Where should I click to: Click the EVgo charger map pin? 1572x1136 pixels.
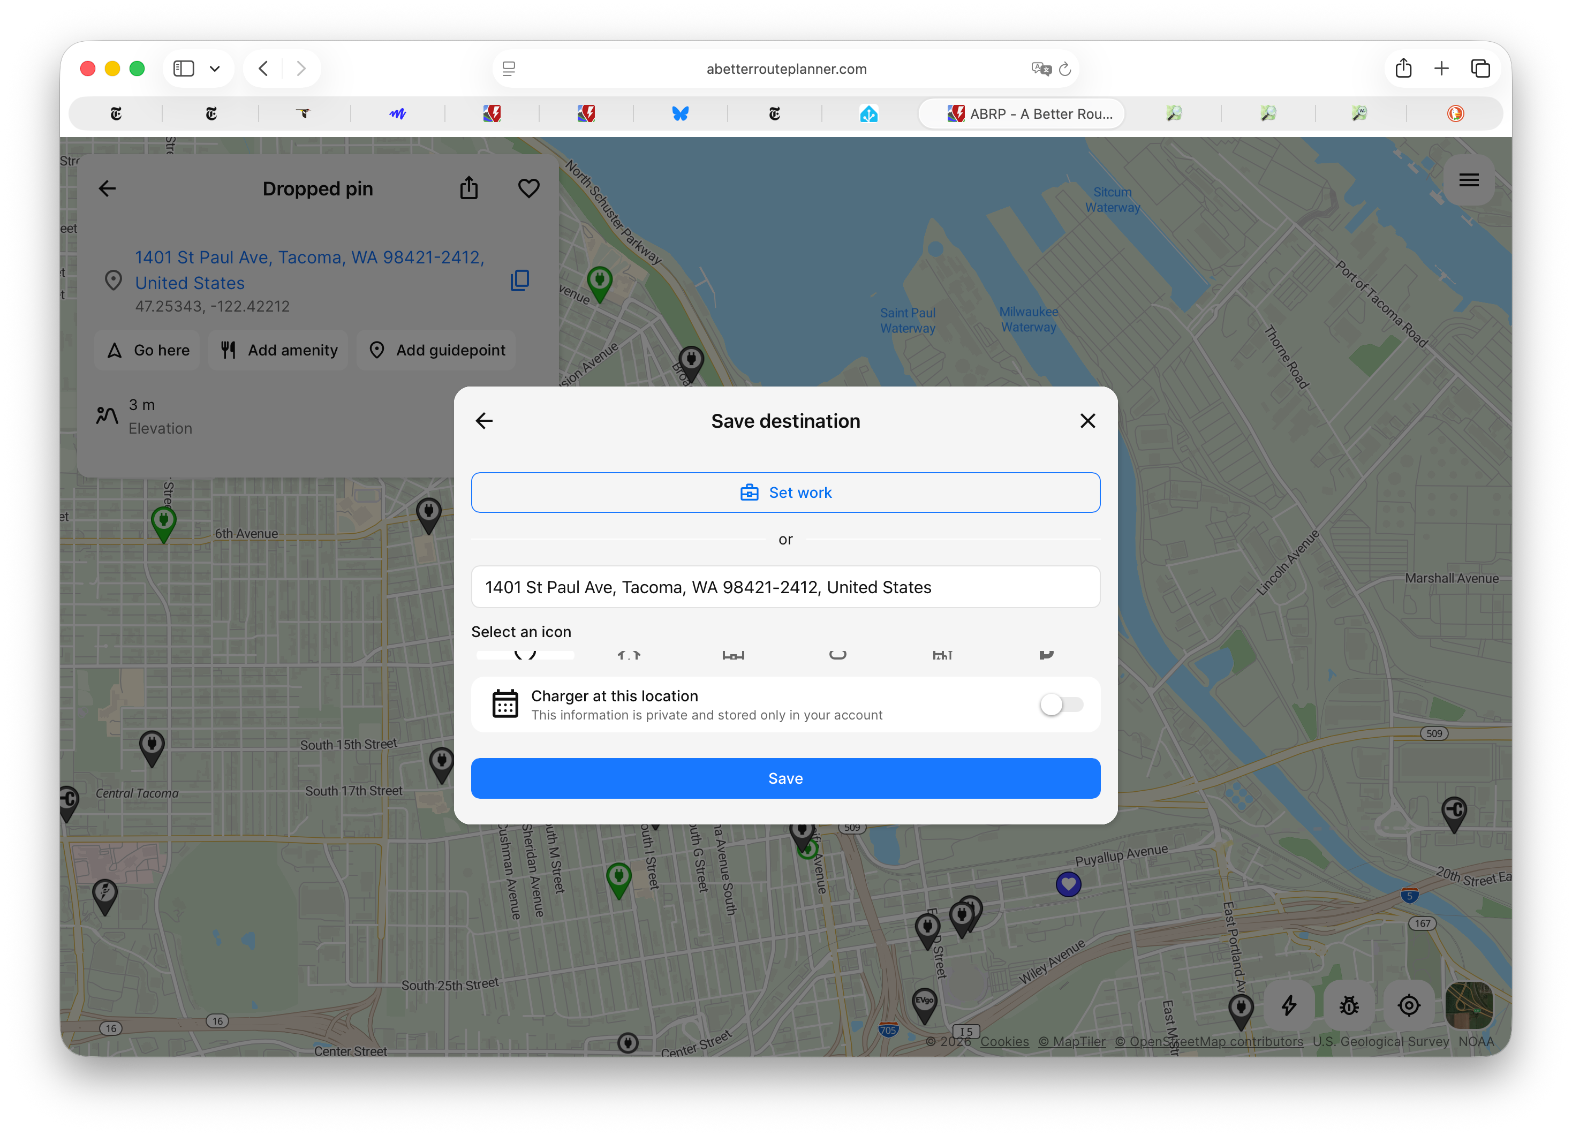[x=924, y=1005]
